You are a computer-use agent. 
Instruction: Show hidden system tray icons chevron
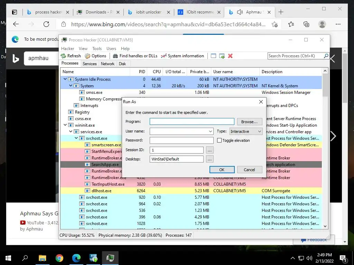(x=292, y=258)
